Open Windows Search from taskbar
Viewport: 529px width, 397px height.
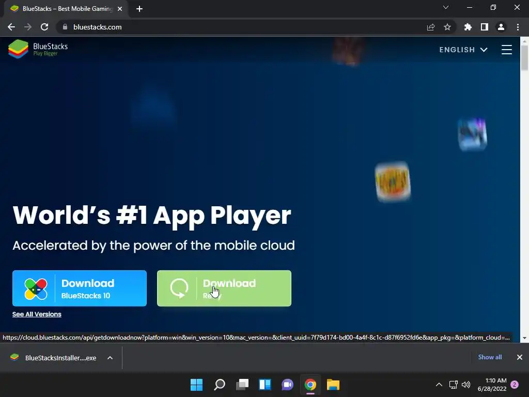[219, 385]
